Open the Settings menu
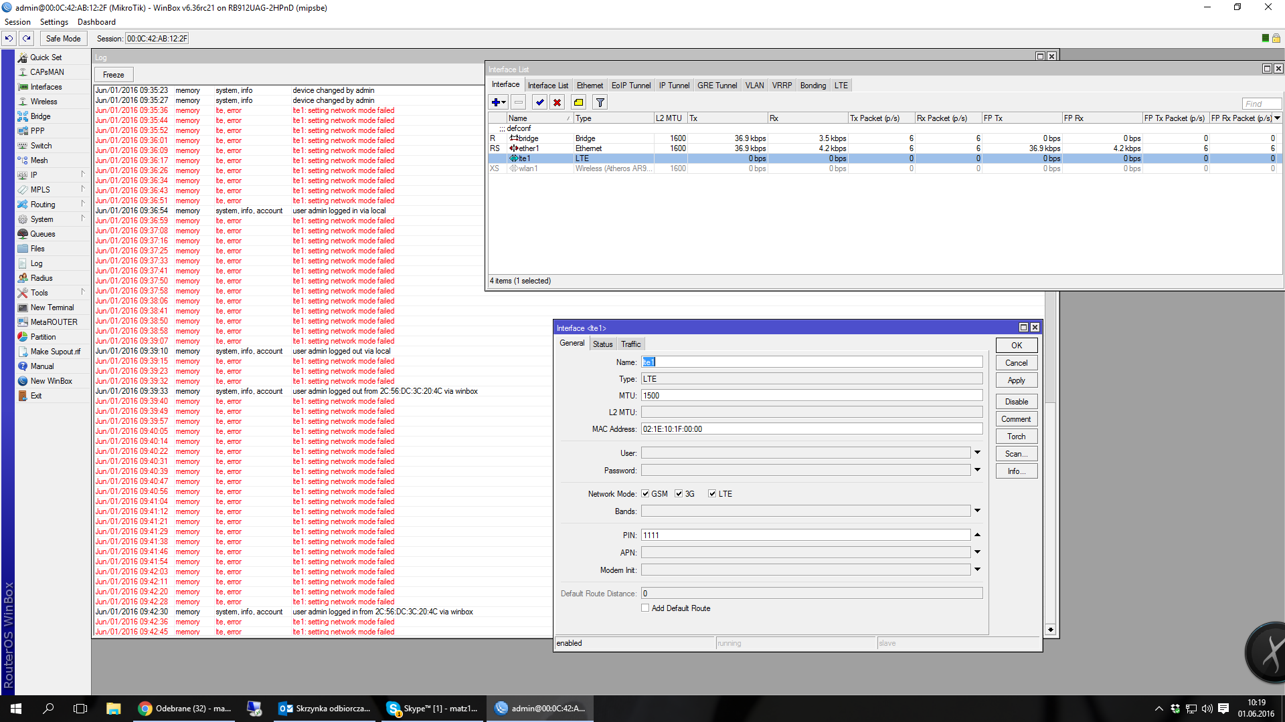 54,22
